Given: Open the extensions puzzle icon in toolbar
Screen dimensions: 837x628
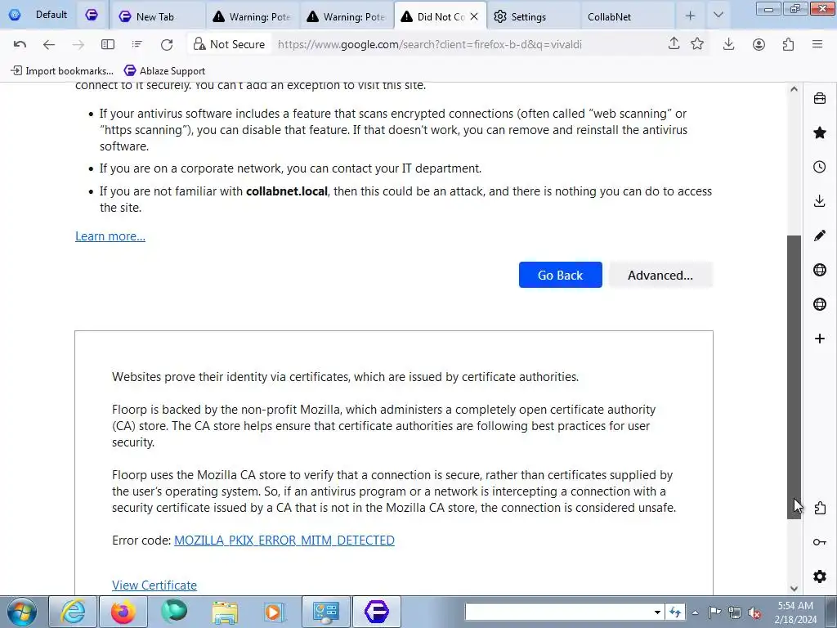Looking at the screenshot, I should pyautogui.click(x=789, y=44).
